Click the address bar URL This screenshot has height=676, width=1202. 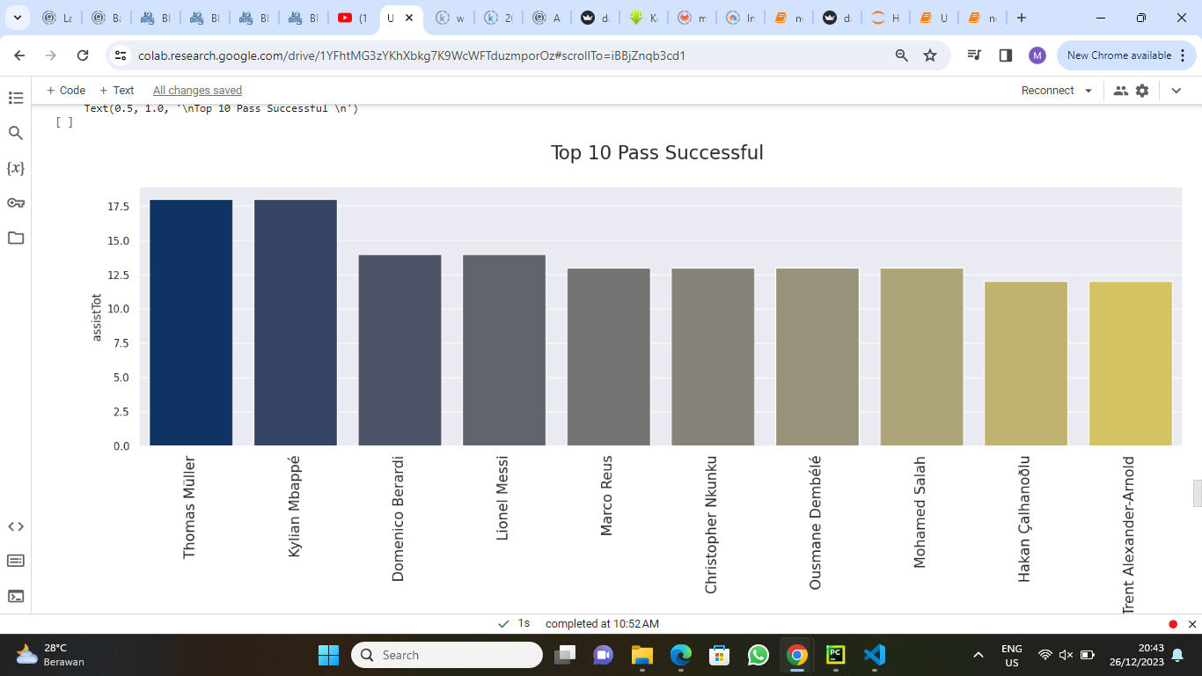click(x=412, y=55)
